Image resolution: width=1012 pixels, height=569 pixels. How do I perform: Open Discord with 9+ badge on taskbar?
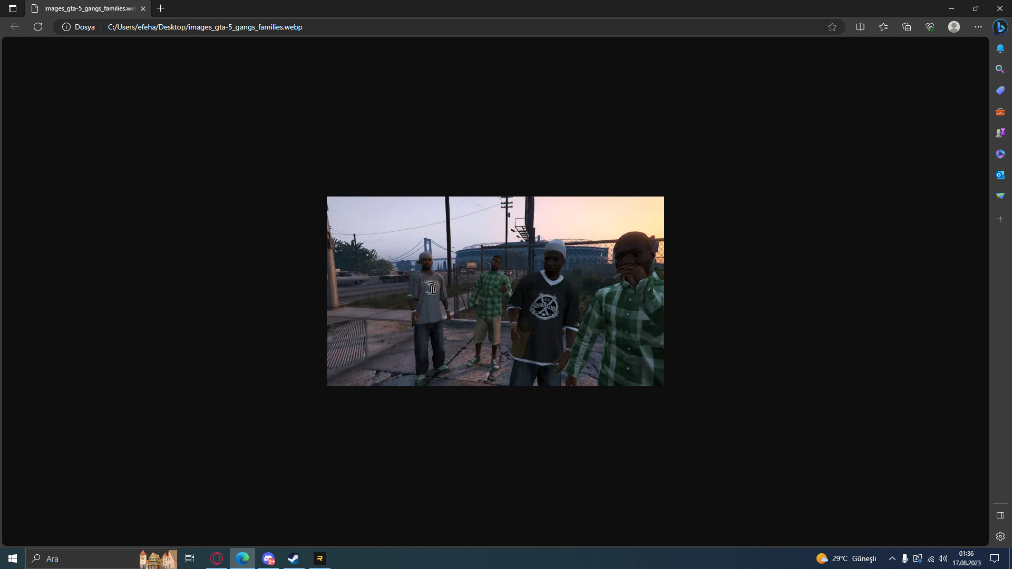[268, 558]
